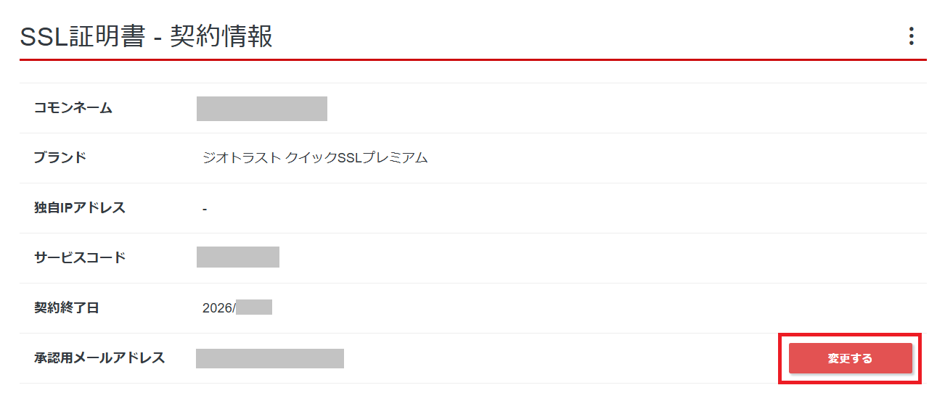This screenshot has width=937, height=393.
Task: Click the dash value for 独自IPアドレス
Action: 205,209
